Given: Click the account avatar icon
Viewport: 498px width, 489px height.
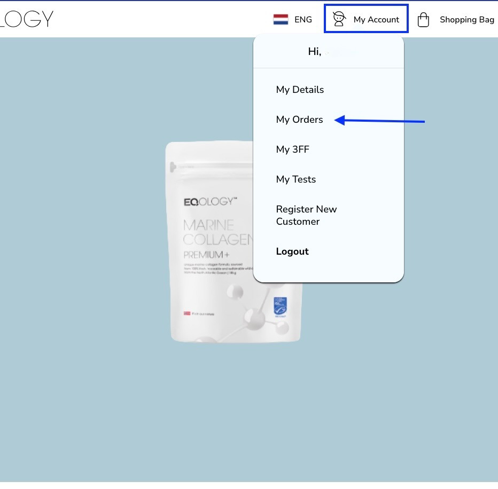Looking at the screenshot, I should tap(339, 19).
